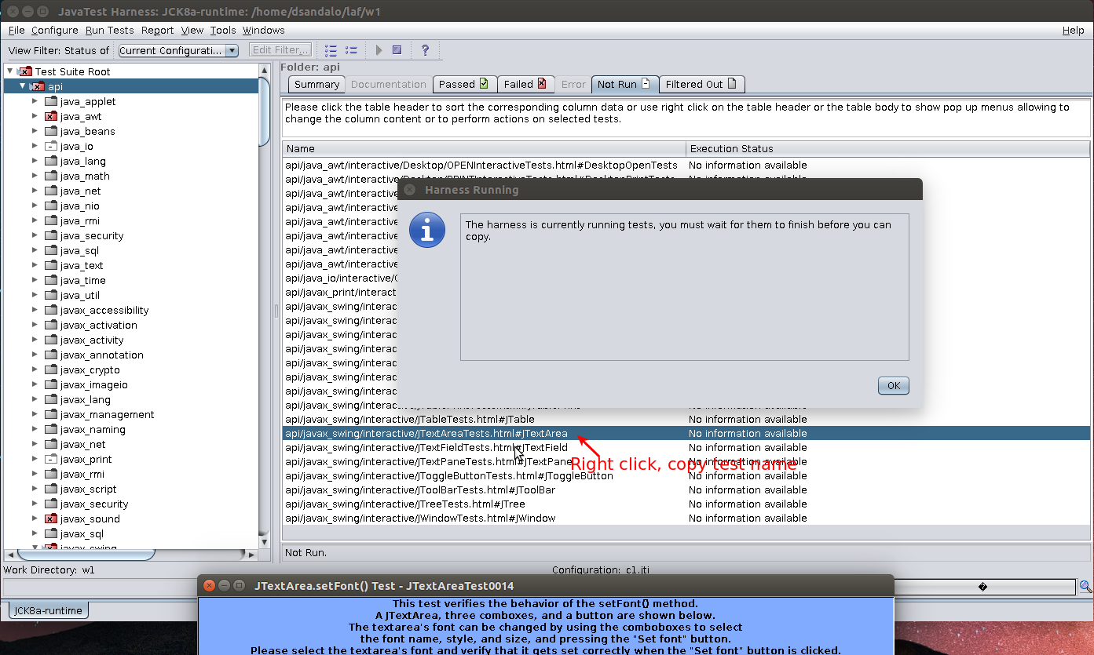This screenshot has width=1094, height=655.
Task: Expand the java_applet tree node
Action: click(x=35, y=101)
